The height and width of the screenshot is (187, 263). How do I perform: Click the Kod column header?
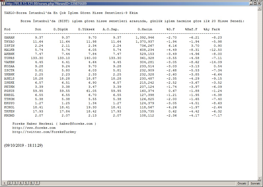click(x=7, y=29)
